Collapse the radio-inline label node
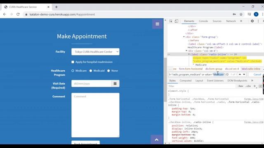 pyautogui.click(x=189, y=54)
